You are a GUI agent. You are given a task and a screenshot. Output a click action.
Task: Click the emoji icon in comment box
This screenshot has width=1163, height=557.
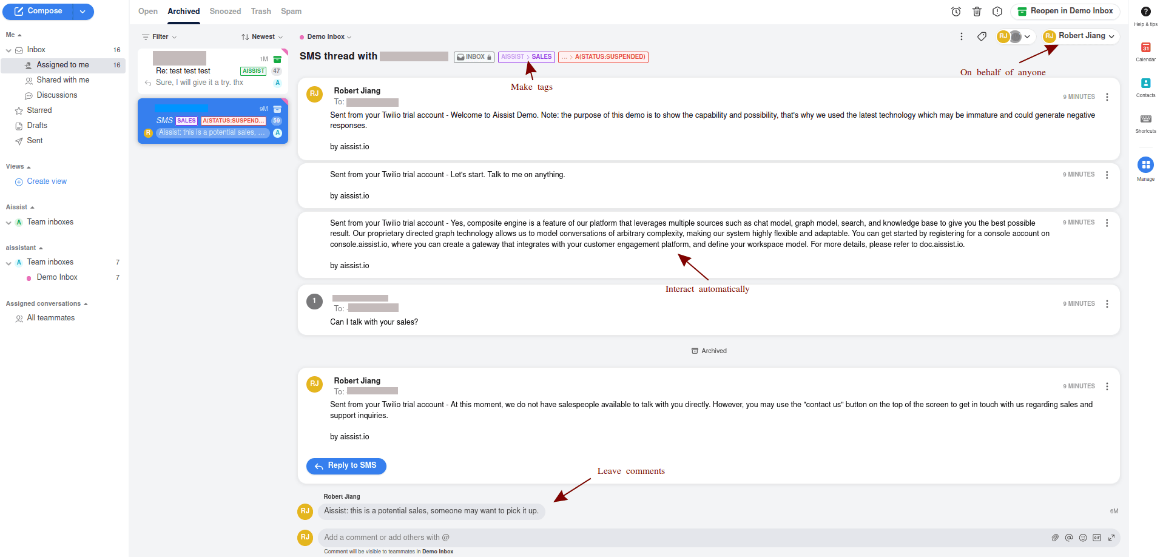(x=1083, y=538)
